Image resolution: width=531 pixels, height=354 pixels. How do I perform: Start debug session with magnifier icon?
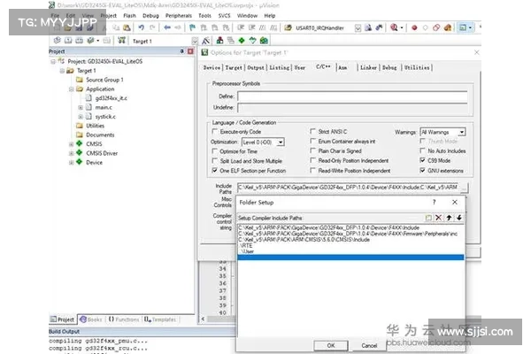point(394,27)
